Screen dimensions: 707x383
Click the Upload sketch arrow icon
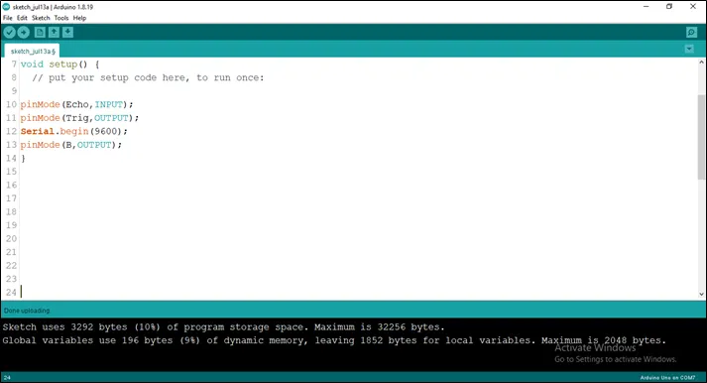[24, 33]
